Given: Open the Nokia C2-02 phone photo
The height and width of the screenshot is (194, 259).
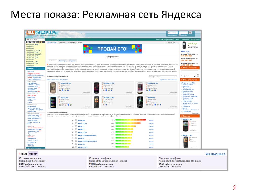Looking at the screenshot, I should pos(96,88).
